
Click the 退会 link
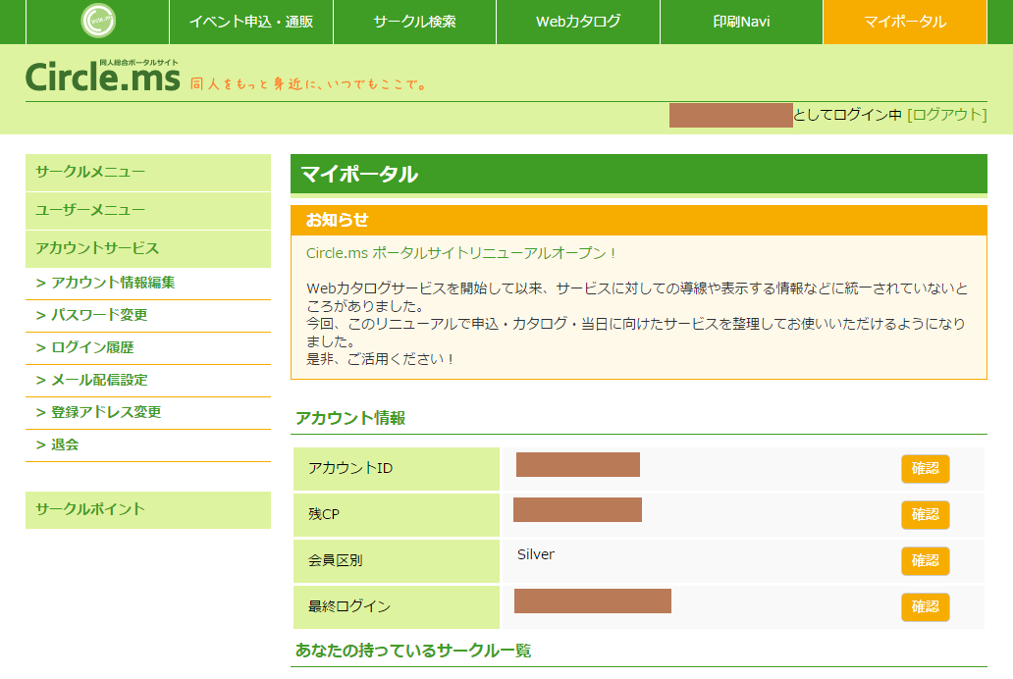pos(148,444)
